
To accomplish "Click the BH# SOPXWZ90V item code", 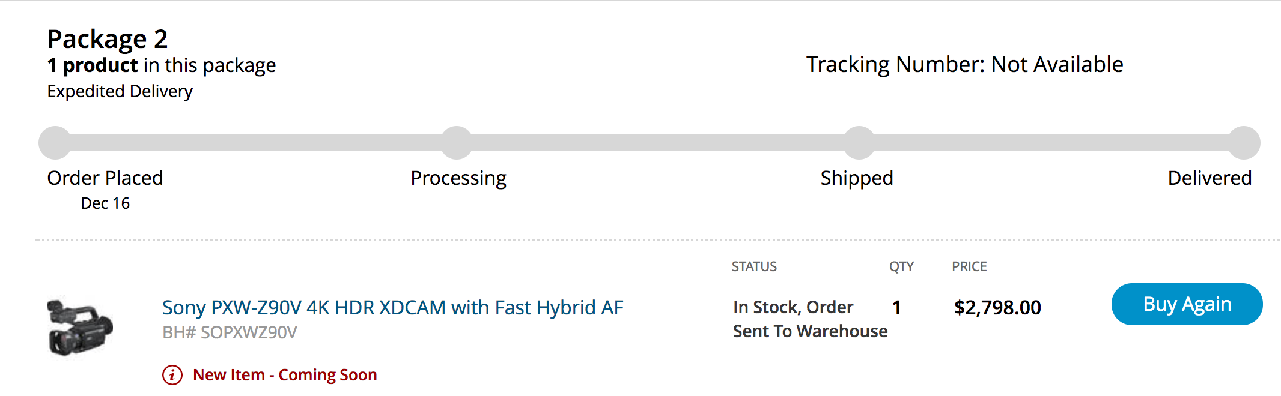I will [230, 332].
